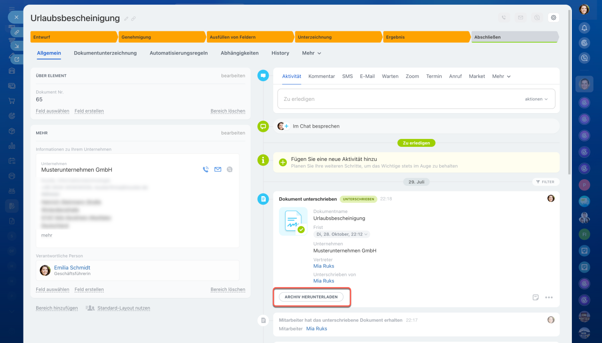Image resolution: width=602 pixels, height=343 pixels.
Task: Click the Filter button in timeline
Action: point(546,182)
